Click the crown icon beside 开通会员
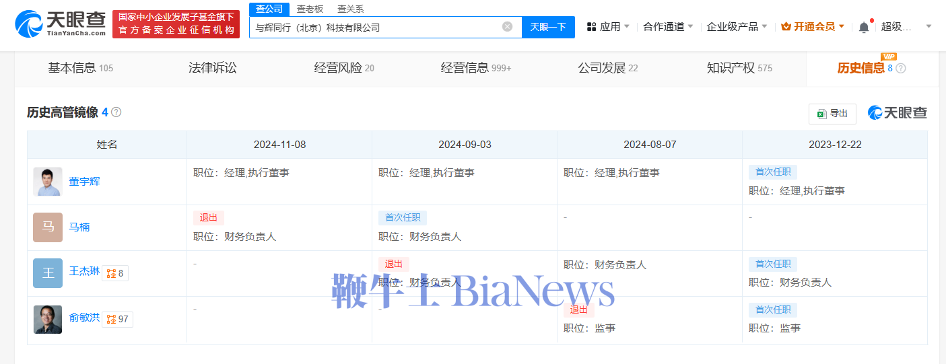This screenshot has width=946, height=364. tap(786, 27)
